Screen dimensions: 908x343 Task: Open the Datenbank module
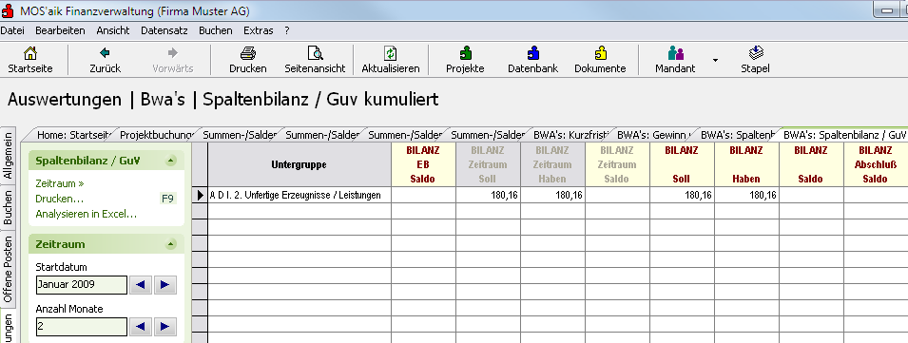click(x=532, y=54)
